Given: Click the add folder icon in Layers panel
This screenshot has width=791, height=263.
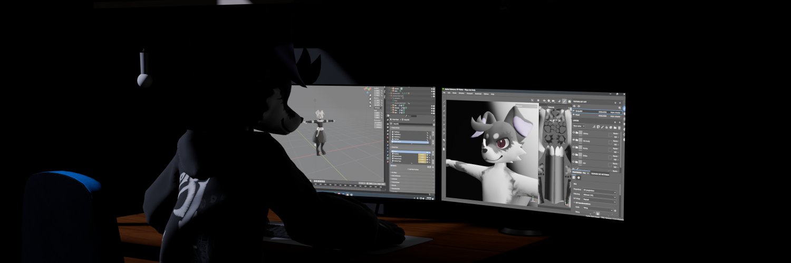Looking at the screenshot, I should pyautogui.click(x=615, y=127).
